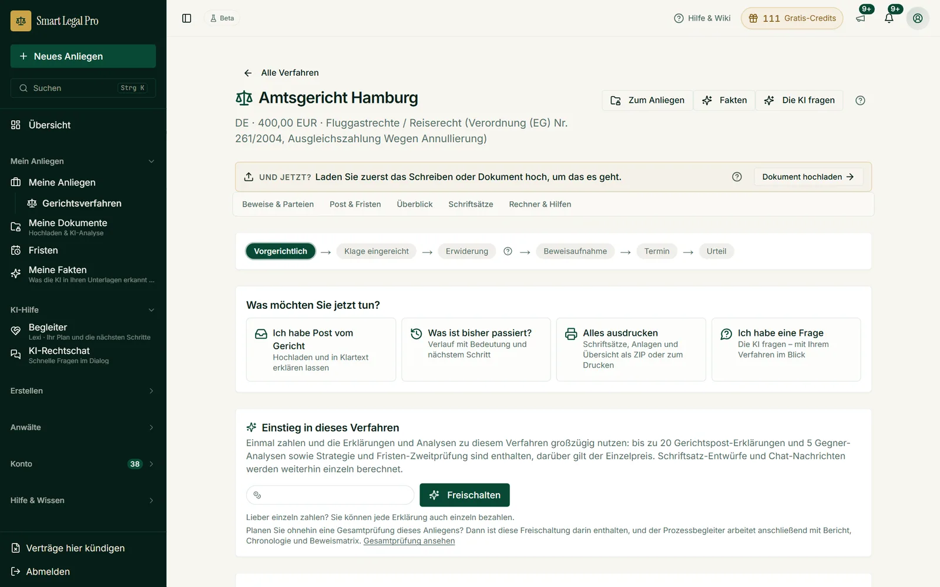Open Hilfe & Wiki in the top bar
Screen dimensions: 940x587
pos(702,18)
